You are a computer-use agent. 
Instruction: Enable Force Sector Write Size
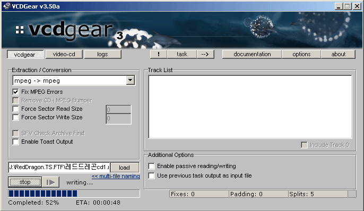click(15, 117)
